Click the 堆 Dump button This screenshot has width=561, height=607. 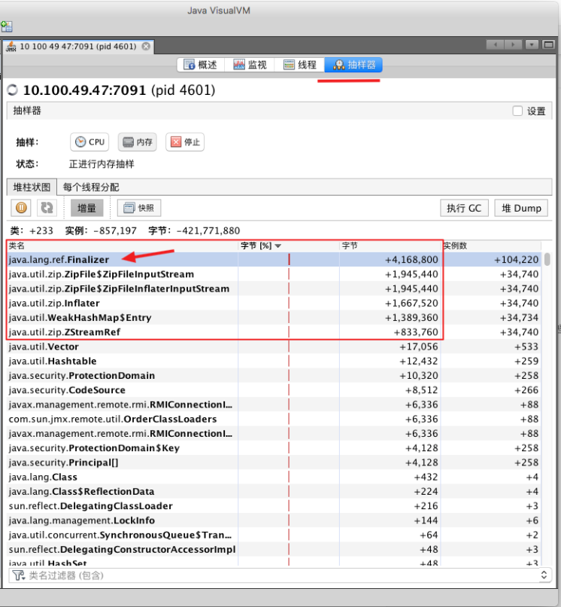click(x=521, y=209)
